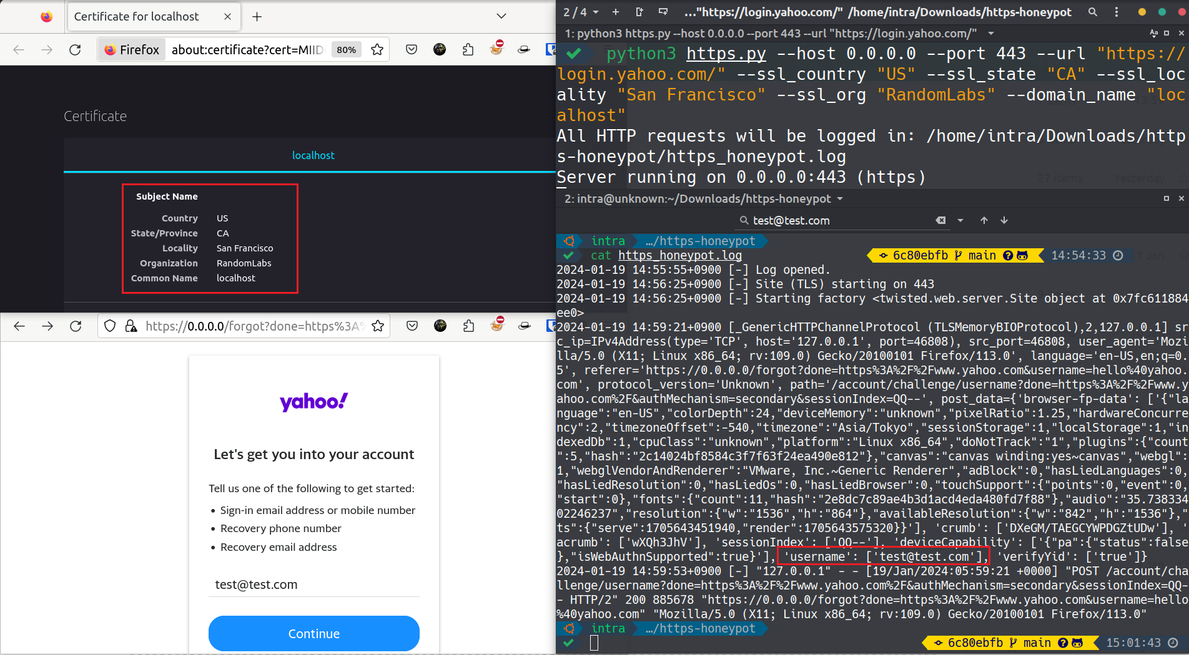The image size is (1189, 655).
Task: Open the '2 / 4' terminal switcher dropdown
Action: tap(581, 12)
